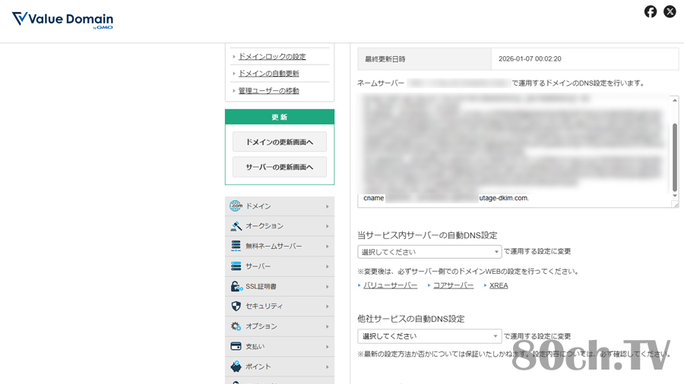Open 当サービス内サーバーの自動DNS設定 dropdown
Viewport: 684px width, 384px height.
pos(429,252)
